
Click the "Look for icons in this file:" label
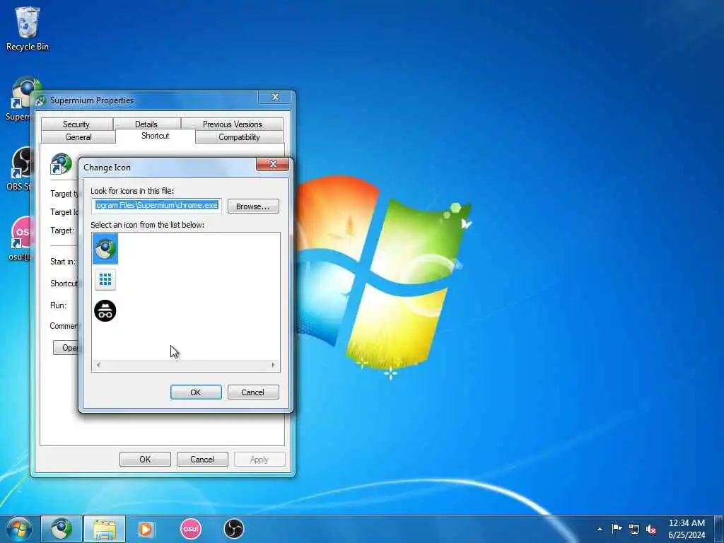coord(132,191)
